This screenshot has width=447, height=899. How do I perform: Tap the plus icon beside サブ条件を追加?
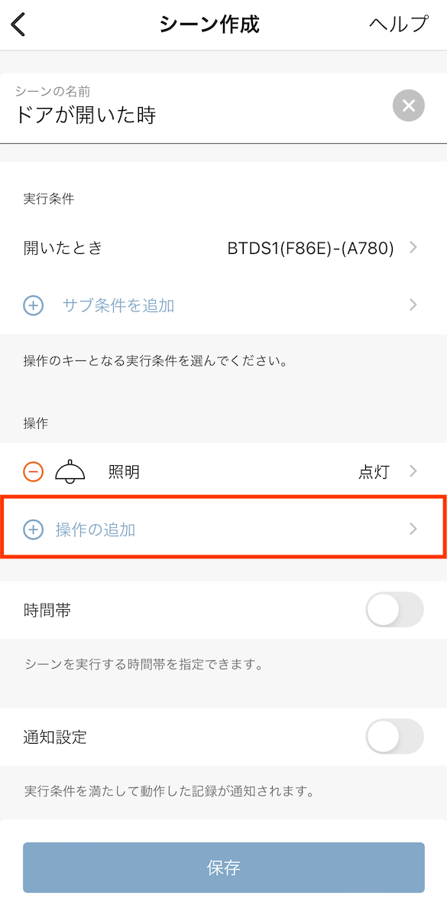click(33, 305)
